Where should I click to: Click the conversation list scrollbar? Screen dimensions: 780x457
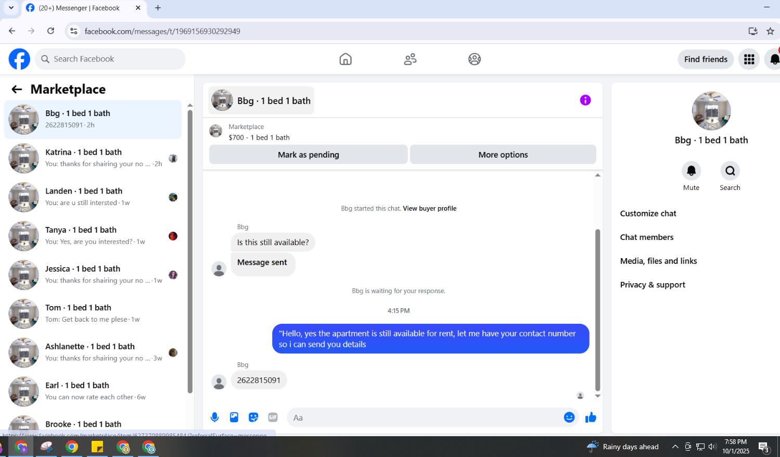(x=190, y=251)
